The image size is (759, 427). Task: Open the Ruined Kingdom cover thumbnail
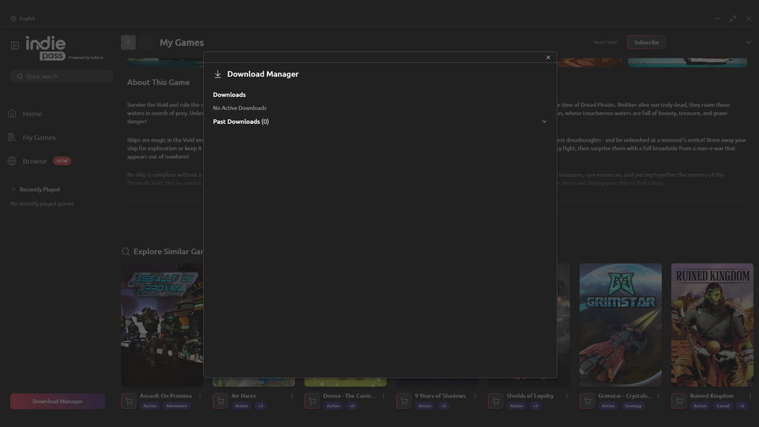point(712,325)
